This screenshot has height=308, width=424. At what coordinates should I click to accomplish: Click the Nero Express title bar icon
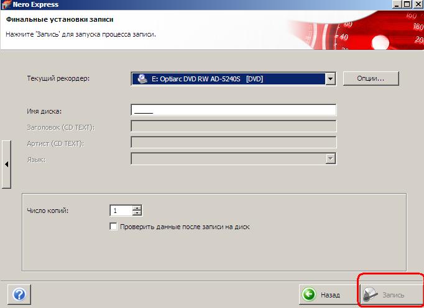pos(6,4)
